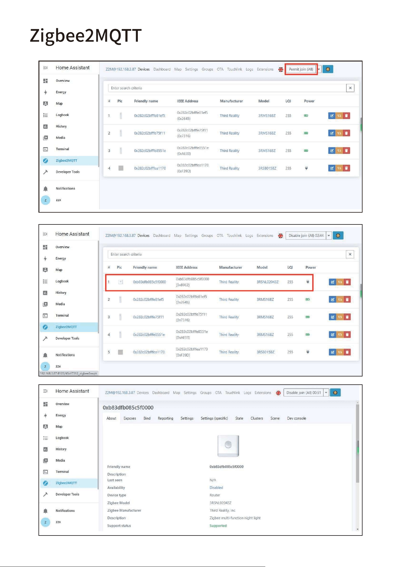Viewport: 401px width, 567px height.
Task: Expand dropdown arrow next to Disable join 02:44
Action: coord(329,236)
